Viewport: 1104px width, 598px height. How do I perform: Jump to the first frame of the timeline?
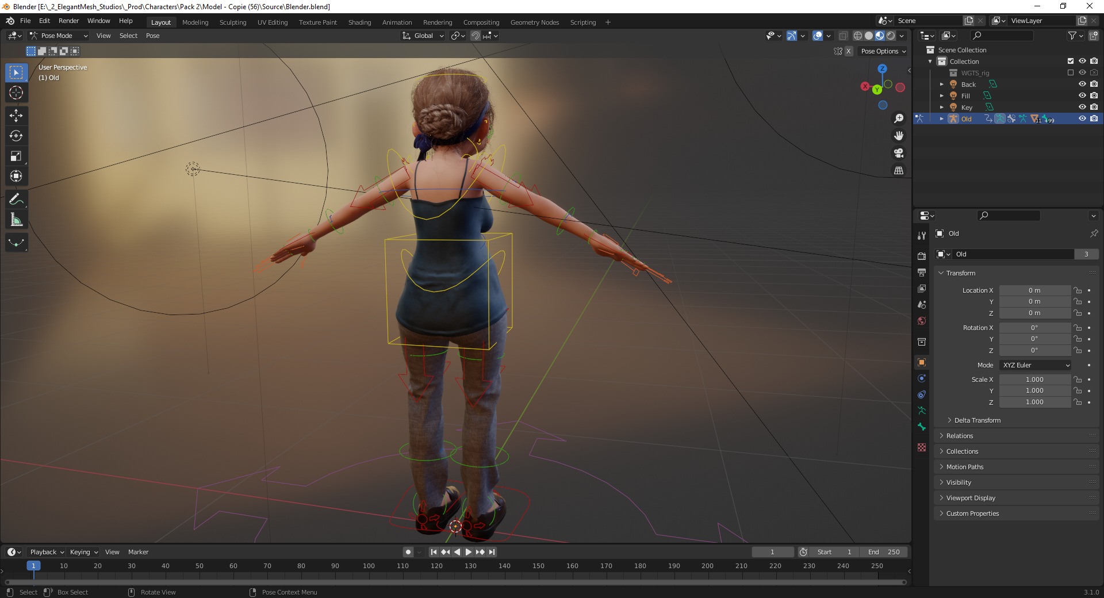point(434,552)
